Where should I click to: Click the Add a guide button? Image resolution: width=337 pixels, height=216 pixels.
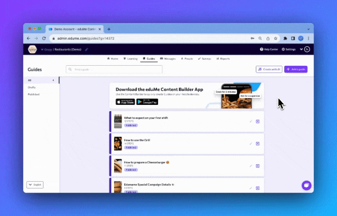tap(296, 69)
